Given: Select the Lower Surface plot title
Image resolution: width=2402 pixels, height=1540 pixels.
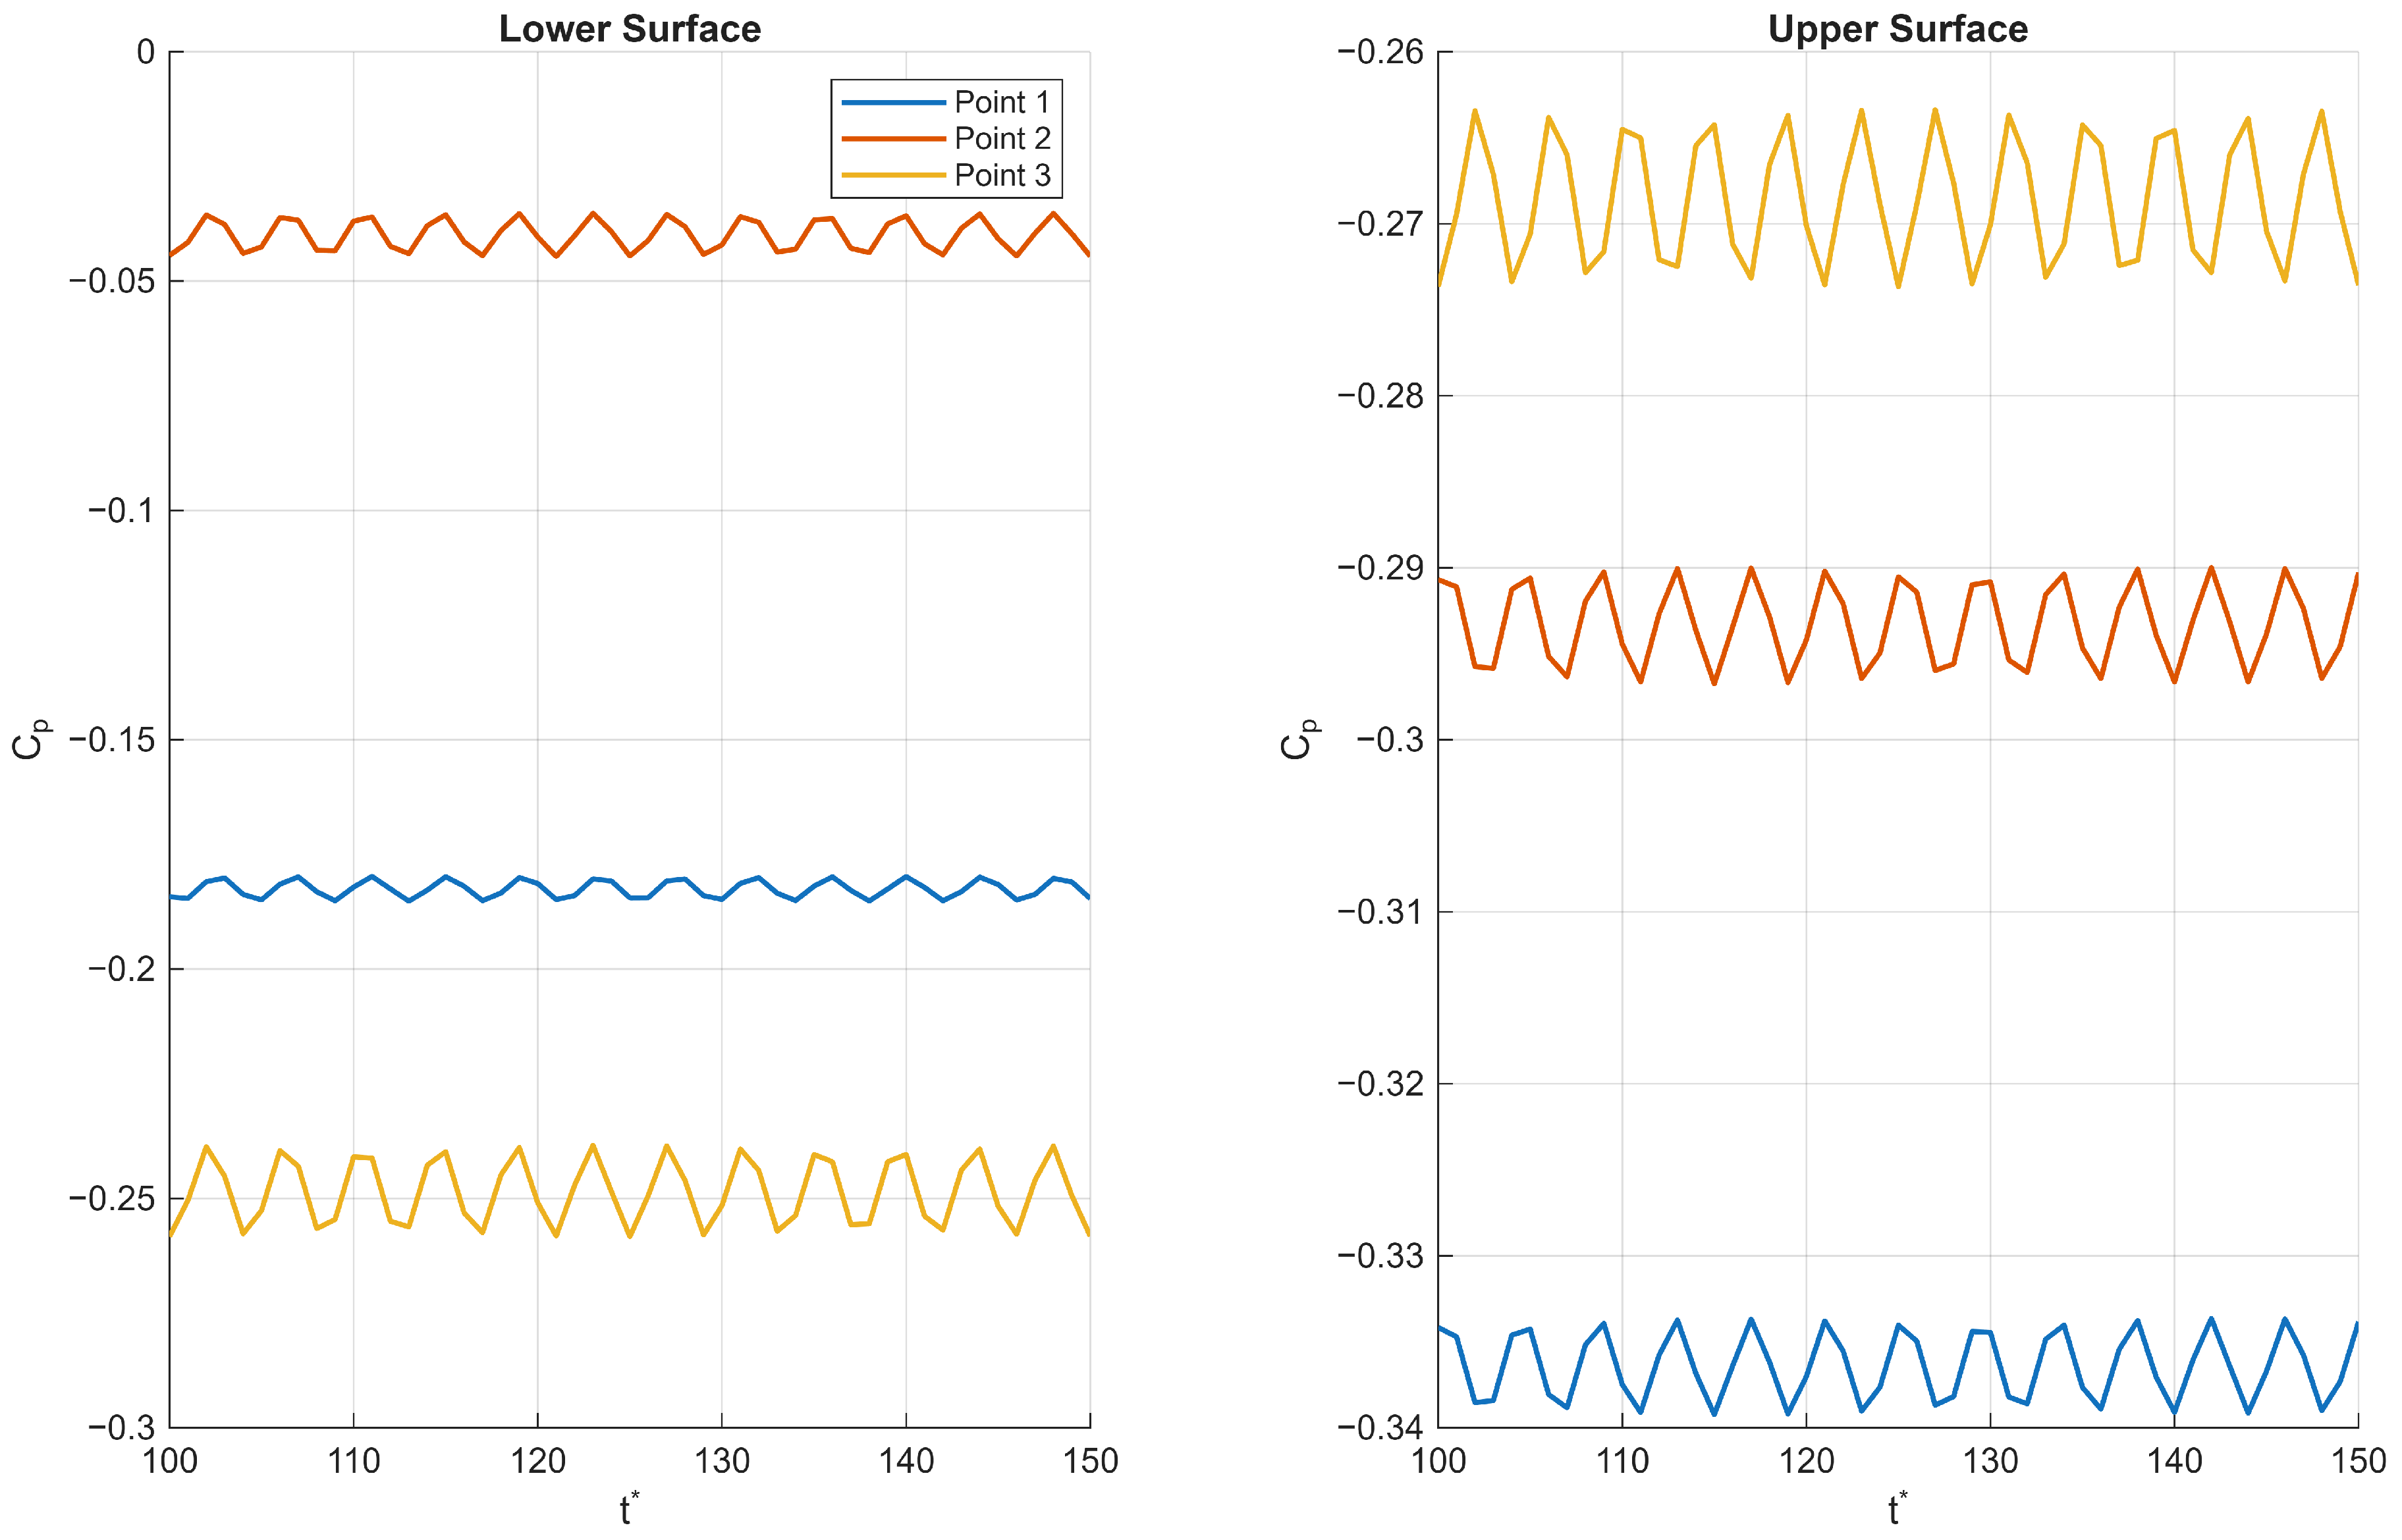Looking at the screenshot, I should point(629,29).
